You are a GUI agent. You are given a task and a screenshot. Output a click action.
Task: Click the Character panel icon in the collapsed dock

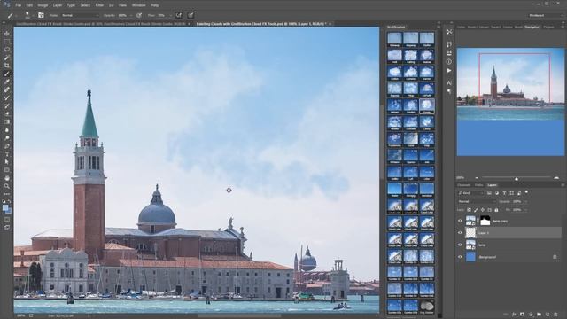449,82
